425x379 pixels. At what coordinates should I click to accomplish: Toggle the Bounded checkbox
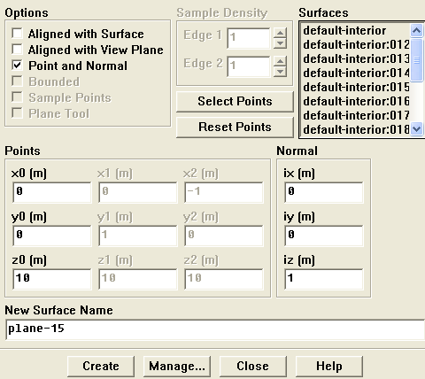pyautogui.click(x=17, y=81)
